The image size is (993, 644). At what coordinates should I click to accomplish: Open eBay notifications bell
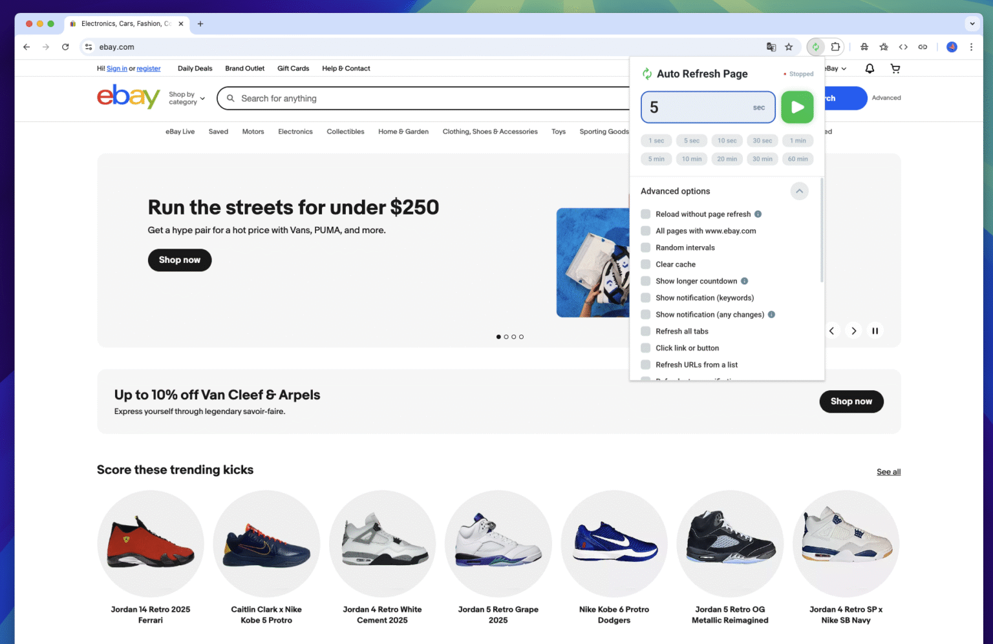pos(870,68)
